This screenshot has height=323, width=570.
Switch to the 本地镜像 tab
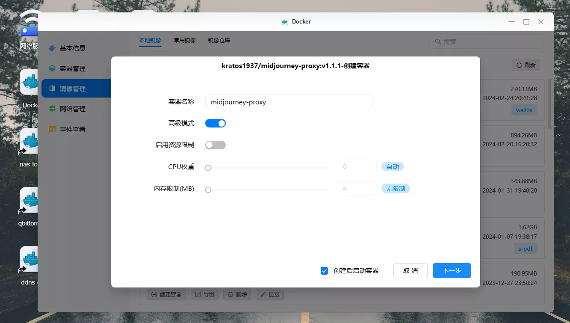click(150, 40)
